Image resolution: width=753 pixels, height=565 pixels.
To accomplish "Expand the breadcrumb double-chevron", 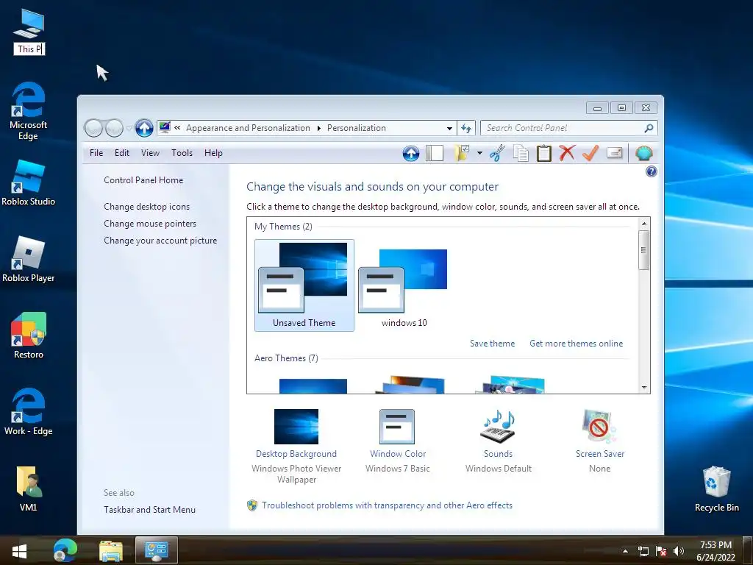I will tap(177, 128).
